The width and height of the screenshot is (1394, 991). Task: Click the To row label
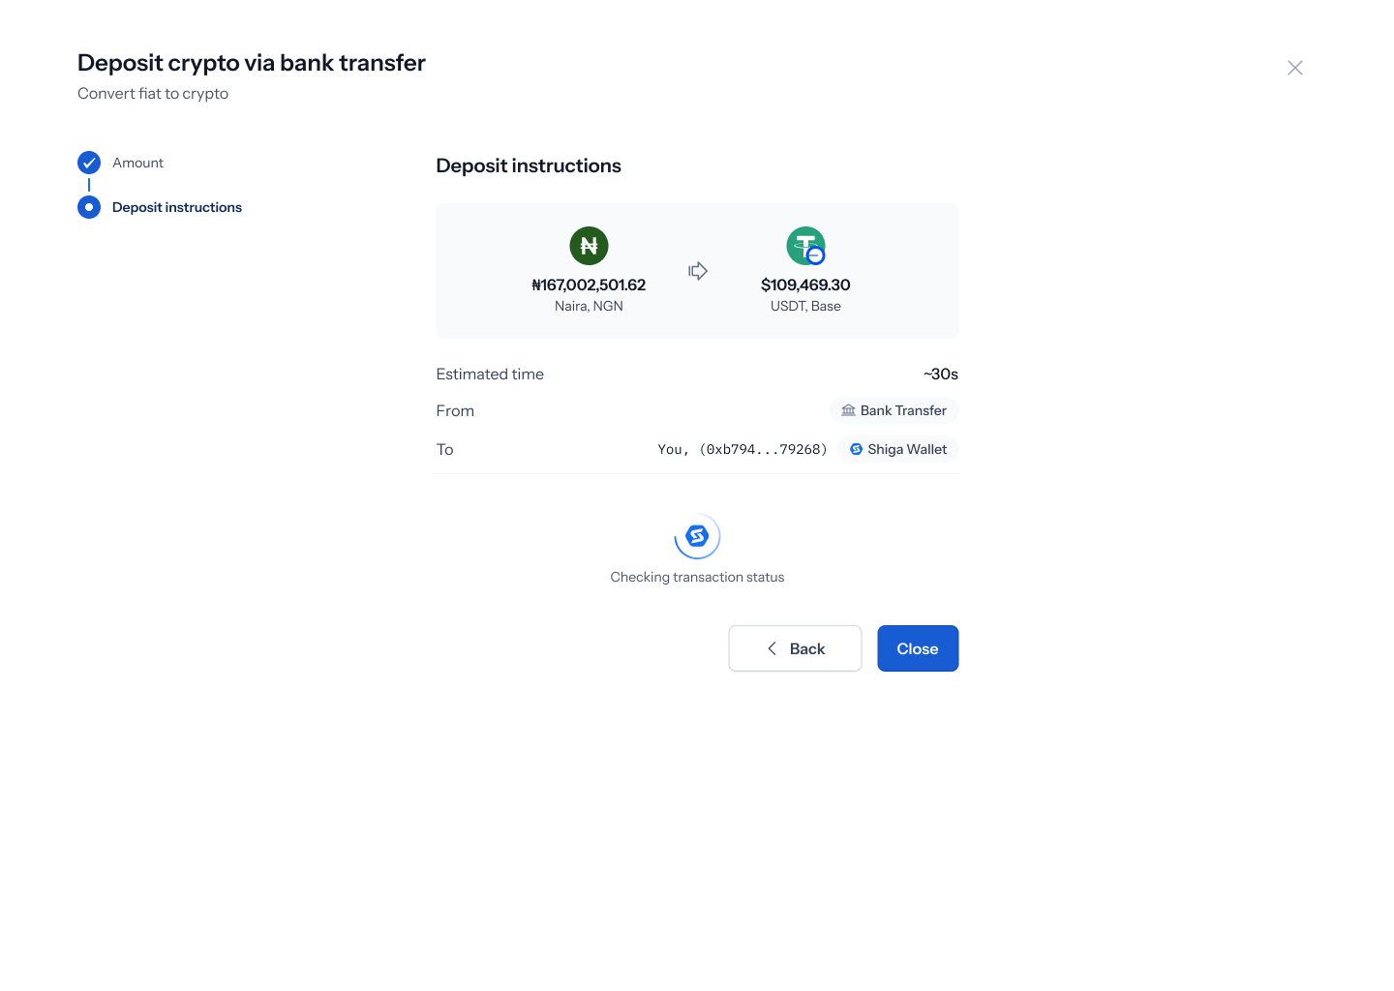pos(444,449)
